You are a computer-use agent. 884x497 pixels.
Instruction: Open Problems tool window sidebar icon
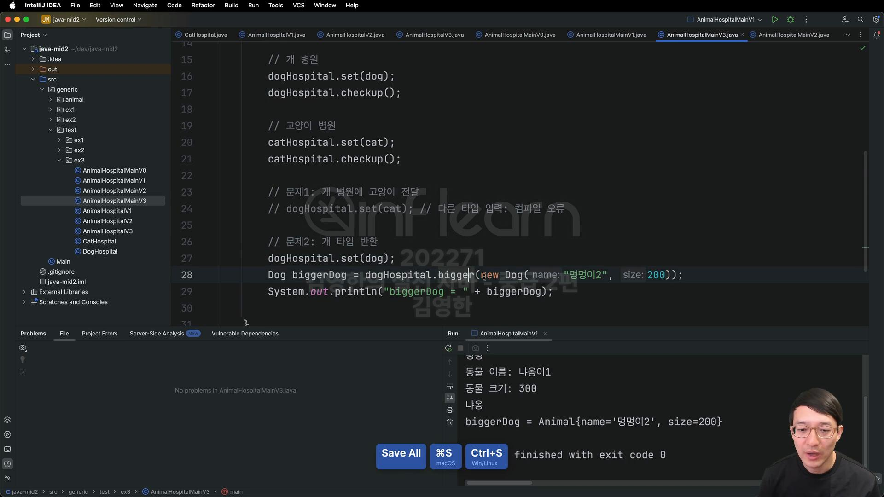(7, 464)
